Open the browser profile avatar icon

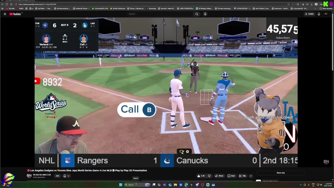click(x=316, y=4)
